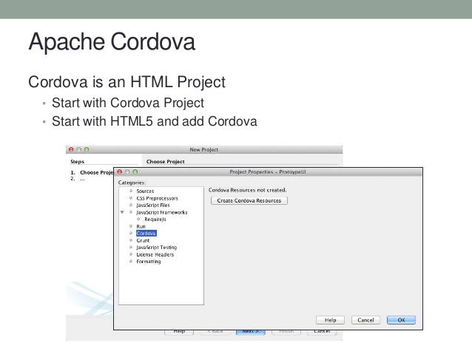Click the bullet icon beside Grunt
The width and height of the screenshot is (472, 354).
coord(131,240)
